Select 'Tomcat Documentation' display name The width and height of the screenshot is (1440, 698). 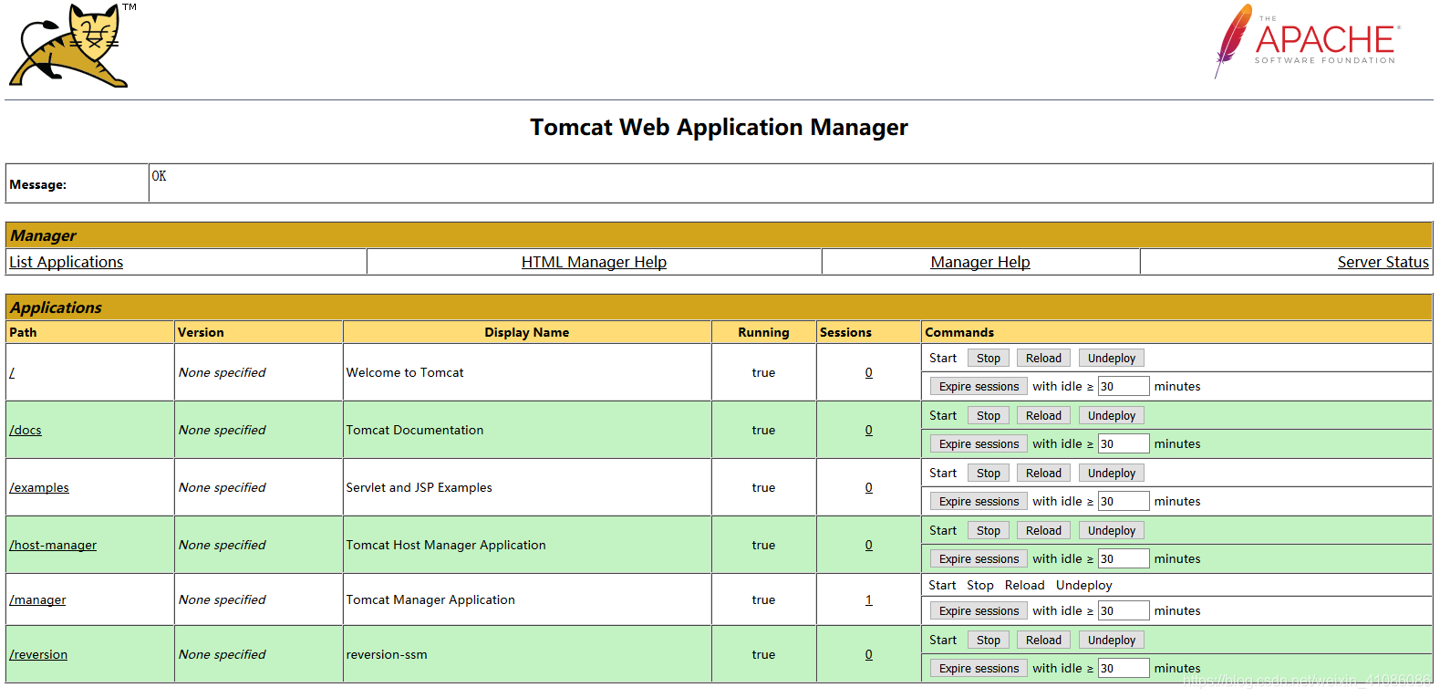[415, 430]
